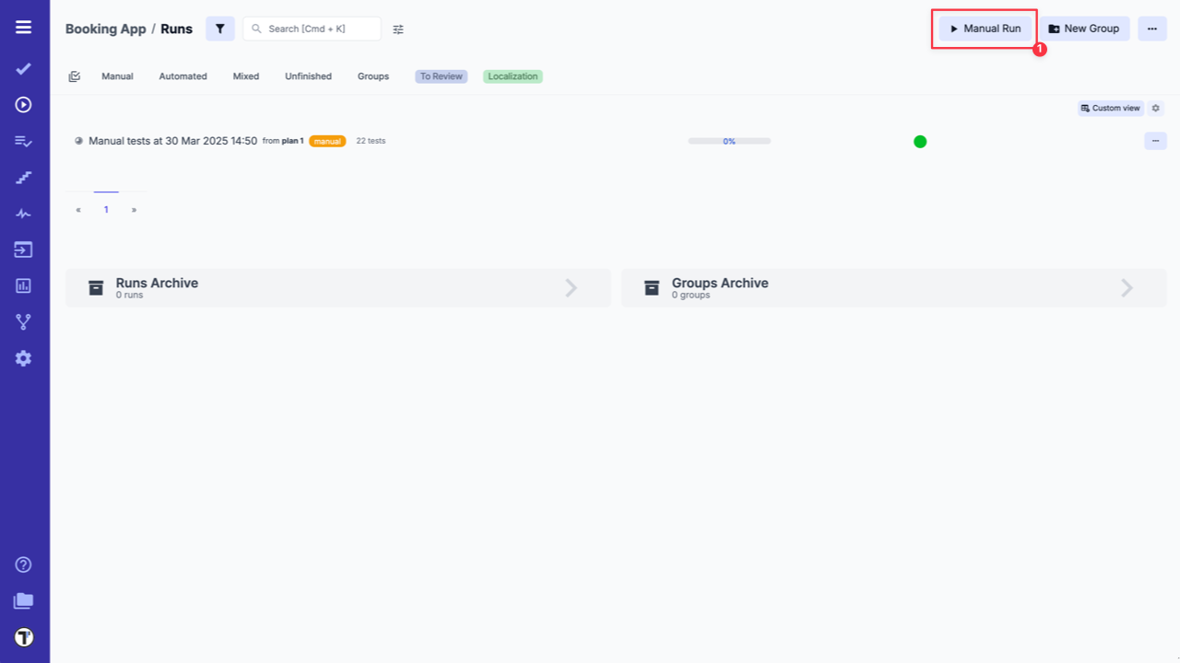Toggle the To Review filter pill
The height and width of the screenshot is (663, 1180).
441,76
